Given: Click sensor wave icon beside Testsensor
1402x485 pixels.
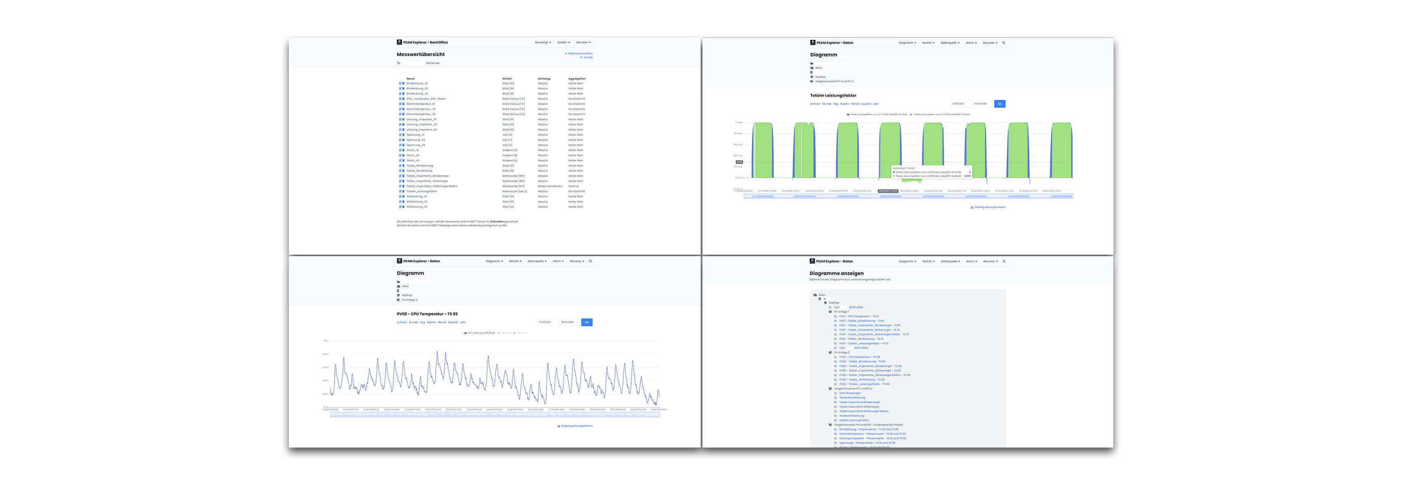Looking at the screenshot, I should pyautogui.click(x=399, y=63).
